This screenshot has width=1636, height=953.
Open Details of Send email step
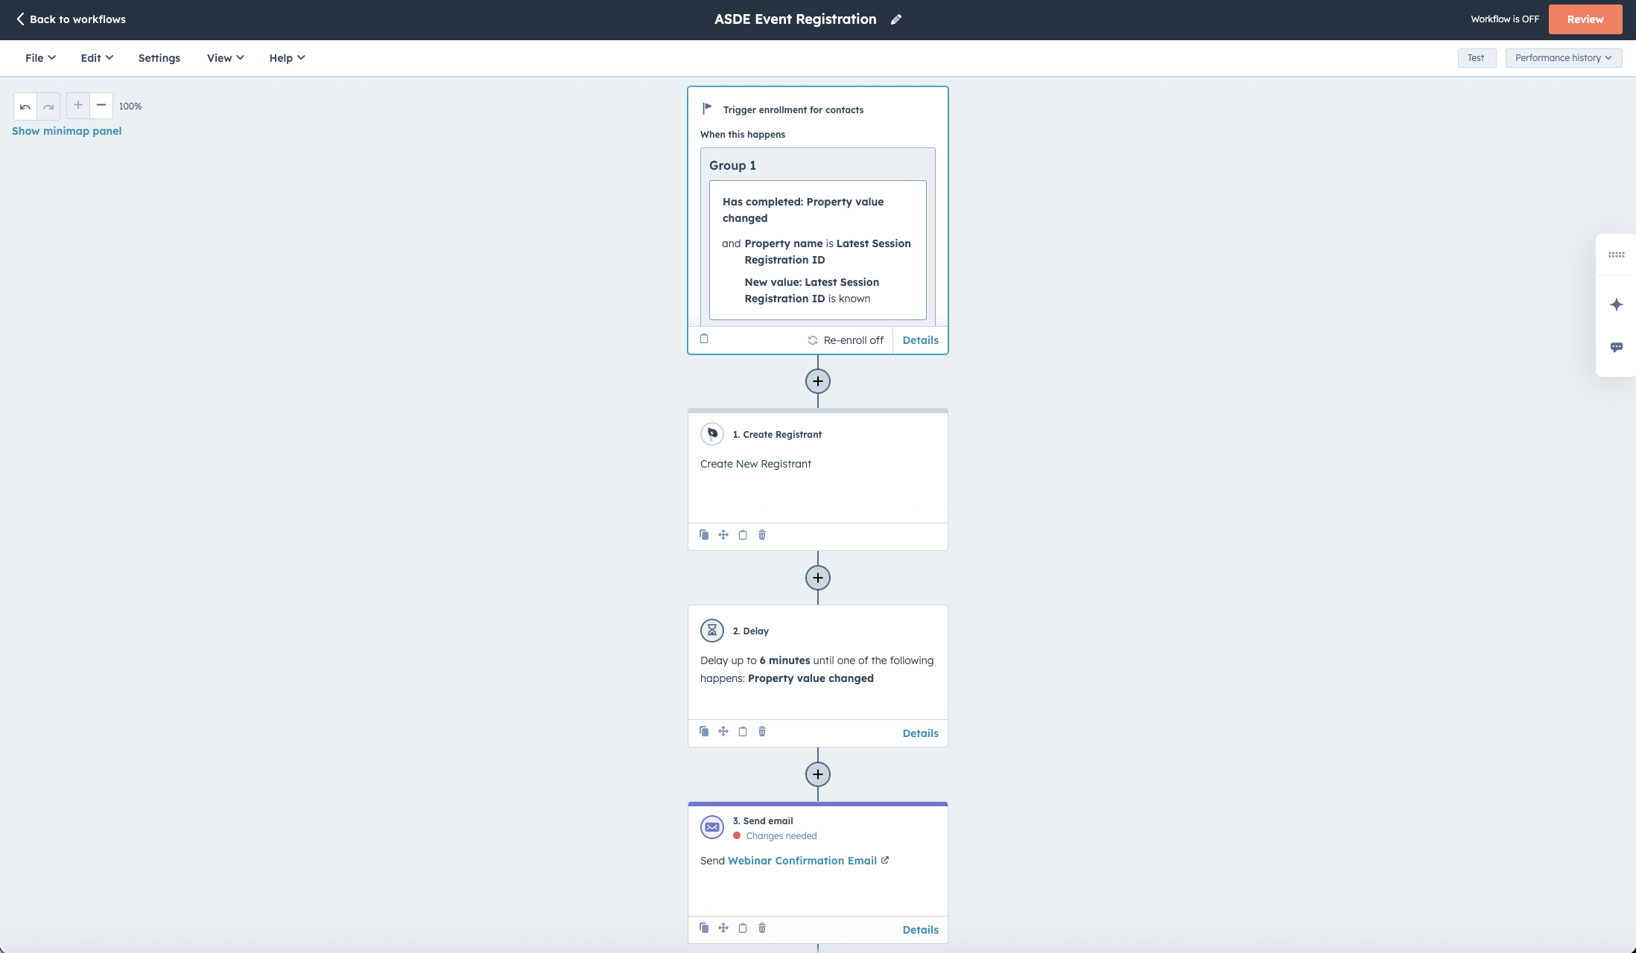(920, 930)
